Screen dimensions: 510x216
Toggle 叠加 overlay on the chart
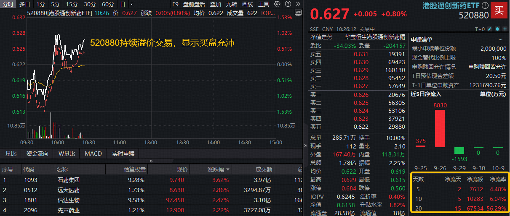click(216, 4)
